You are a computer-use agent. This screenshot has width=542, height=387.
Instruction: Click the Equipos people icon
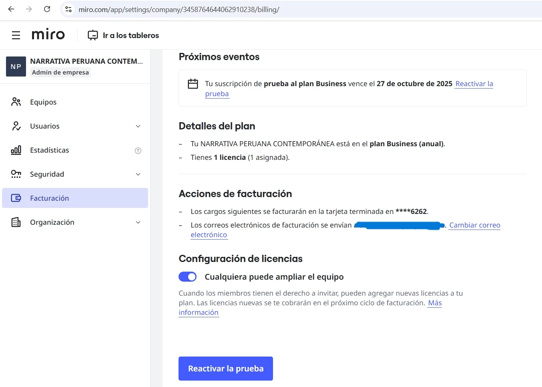[x=16, y=102]
